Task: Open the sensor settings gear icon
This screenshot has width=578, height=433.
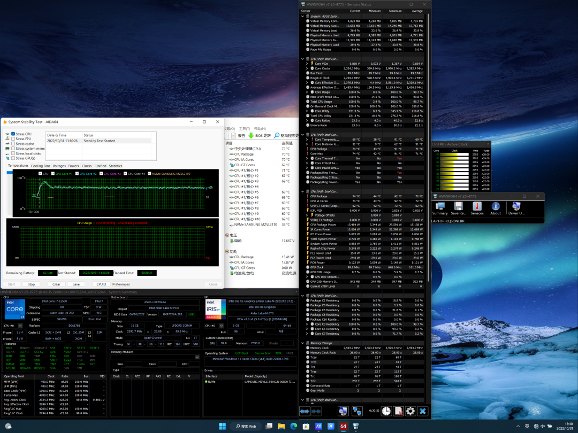Action: (x=410, y=411)
